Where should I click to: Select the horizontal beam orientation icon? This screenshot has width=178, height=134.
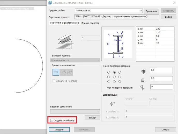[56, 72]
